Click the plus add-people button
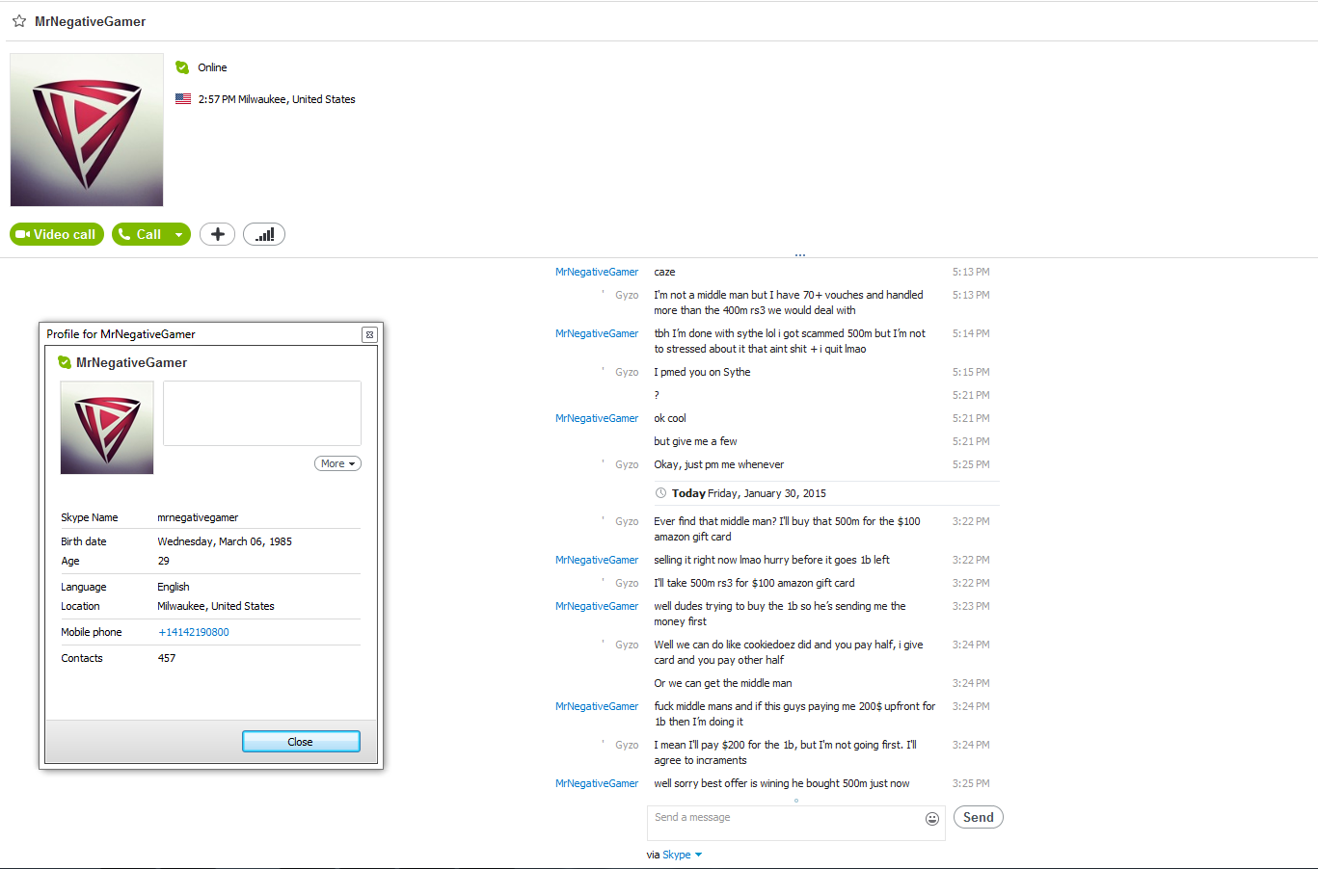The width and height of the screenshot is (1318, 869). pyautogui.click(x=218, y=234)
